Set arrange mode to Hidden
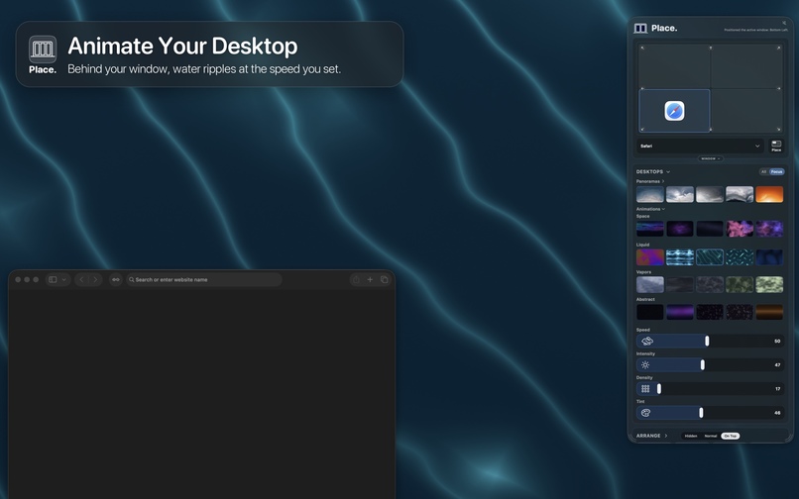The width and height of the screenshot is (799, 499). 691,436
